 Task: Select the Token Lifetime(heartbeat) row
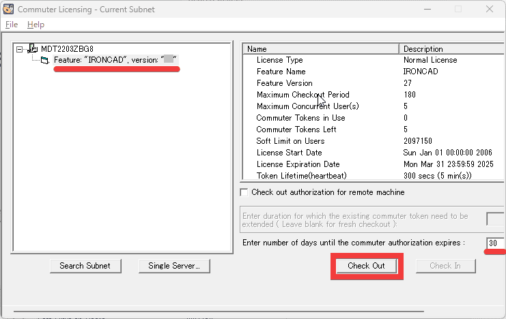coord(374,176)
